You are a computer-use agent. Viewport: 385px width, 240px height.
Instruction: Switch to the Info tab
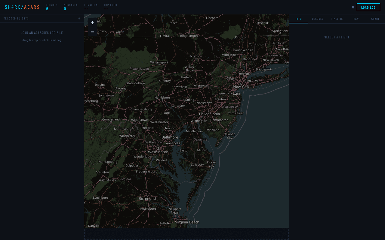point(299,19)
